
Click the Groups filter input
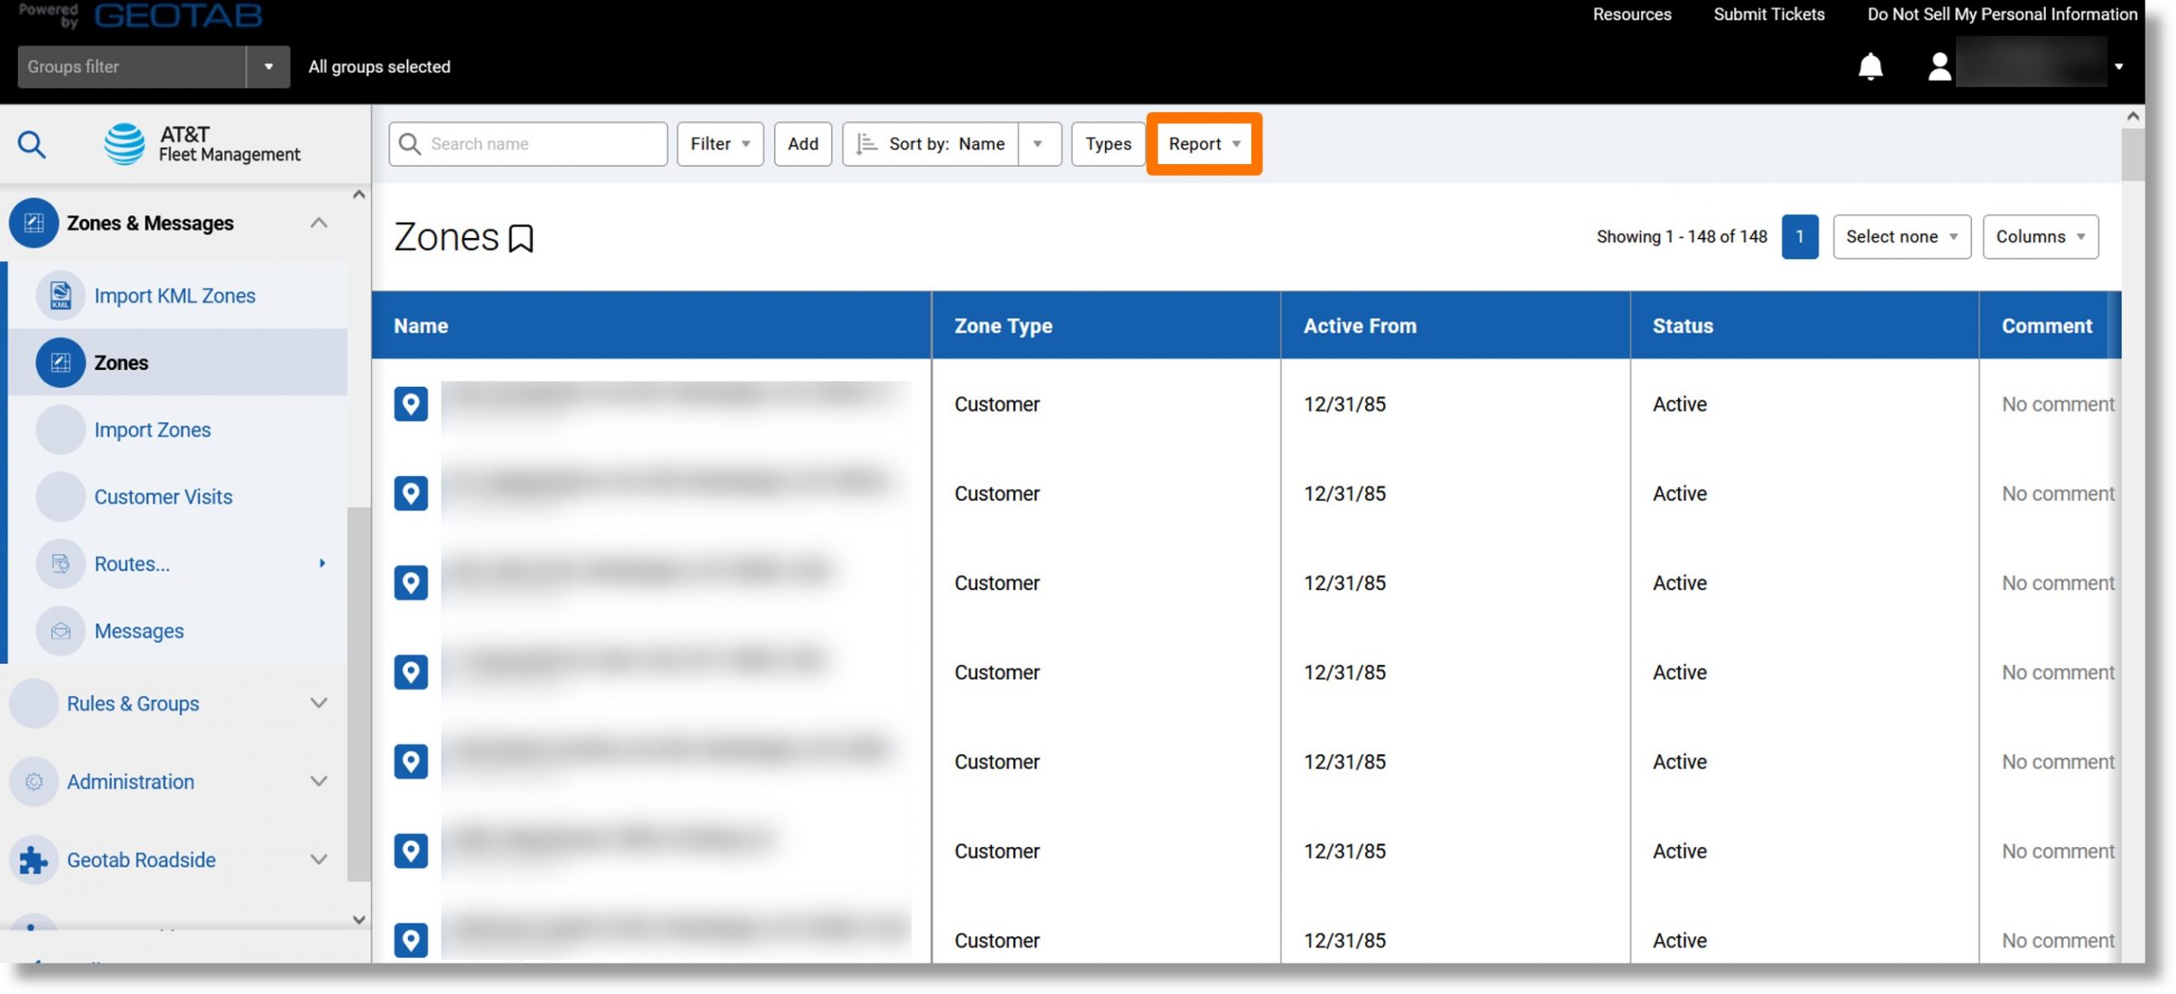click(x=132, y=66)
